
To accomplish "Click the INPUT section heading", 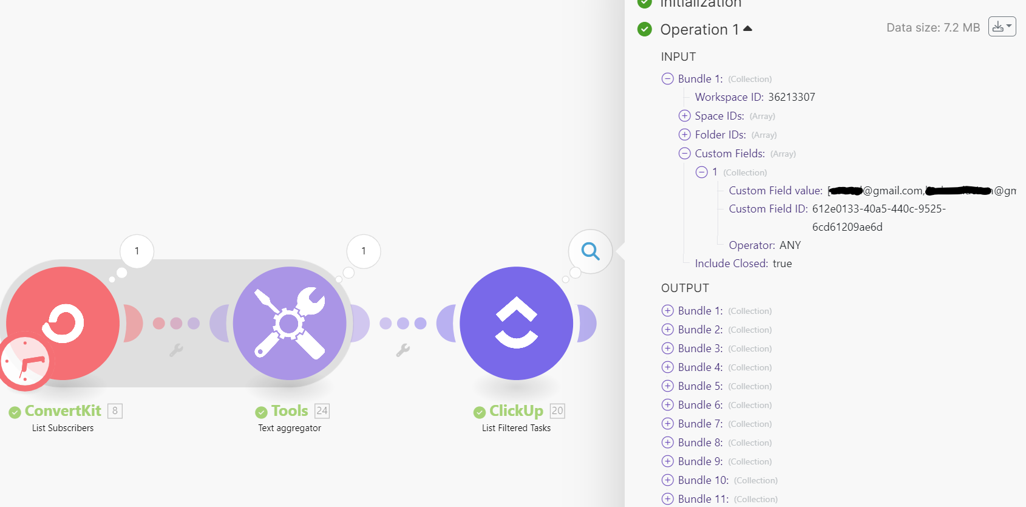I will pos(679,56).
